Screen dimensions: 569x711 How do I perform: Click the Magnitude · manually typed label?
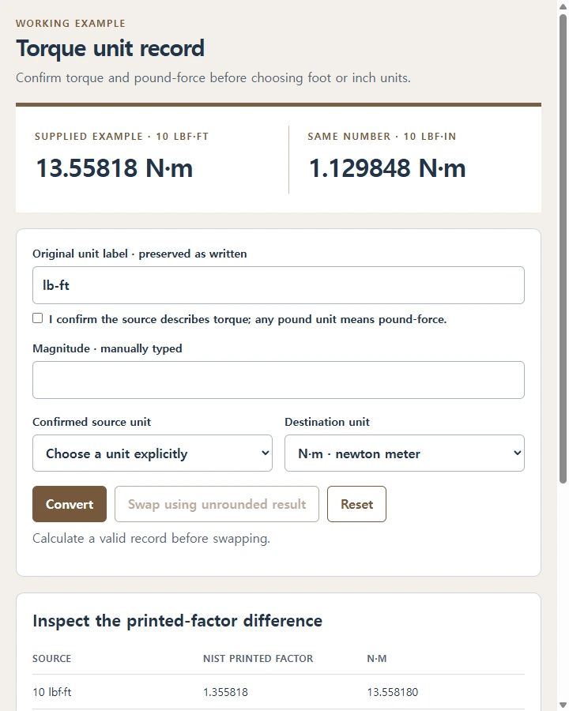[x=107, y=348]
